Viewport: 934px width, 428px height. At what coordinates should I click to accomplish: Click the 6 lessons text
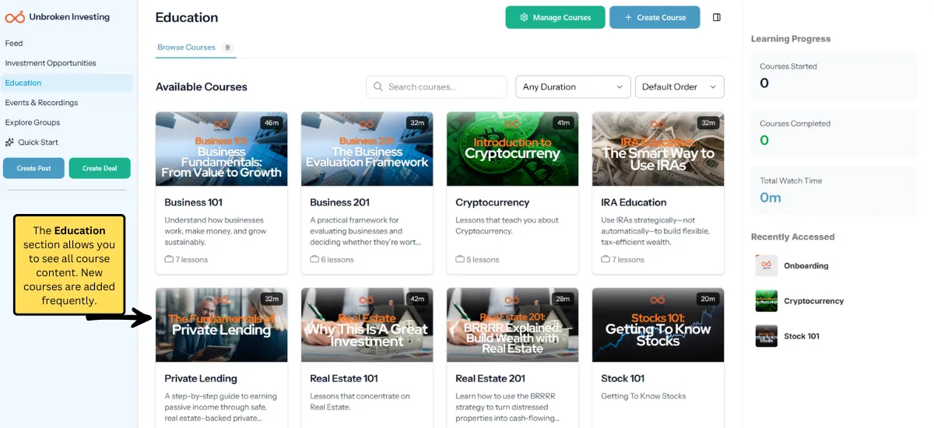338,260
